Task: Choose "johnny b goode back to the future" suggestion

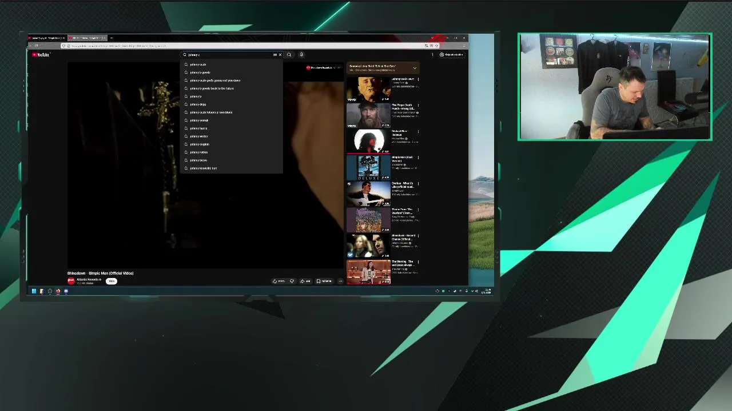Action: coord(232,88)
